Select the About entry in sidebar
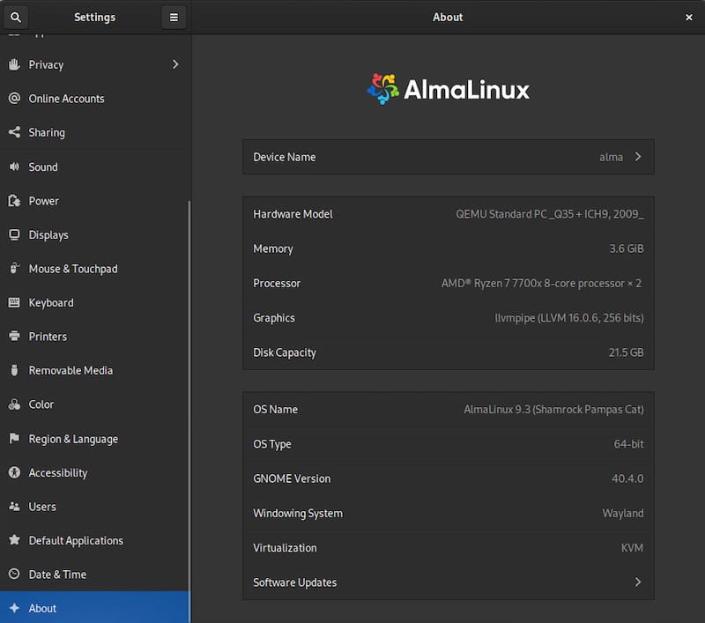Viewport: 705px width, 623px height. pos(94,608)
